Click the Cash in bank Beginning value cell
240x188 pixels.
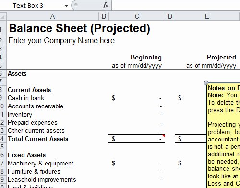pos(137,98)
